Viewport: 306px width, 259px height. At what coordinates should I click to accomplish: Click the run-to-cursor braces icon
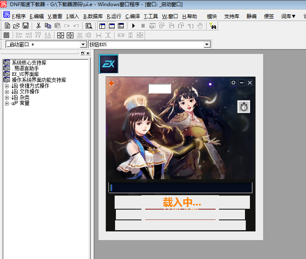point(190,26)
